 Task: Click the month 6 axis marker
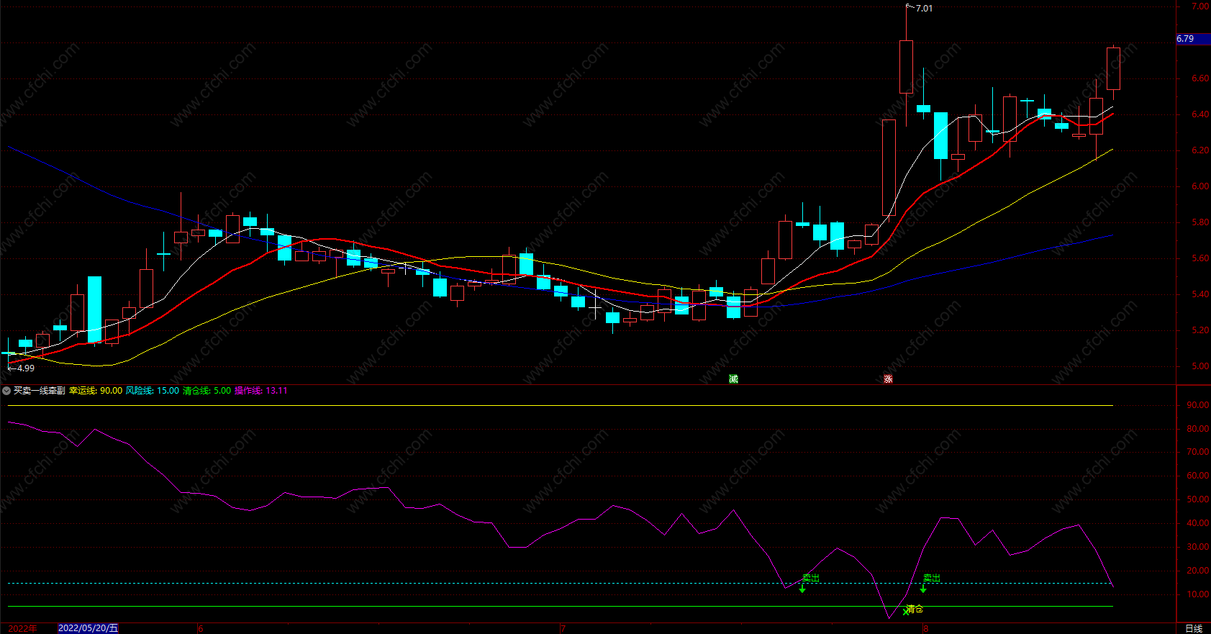pyautogui.click(x=200, y=628)
